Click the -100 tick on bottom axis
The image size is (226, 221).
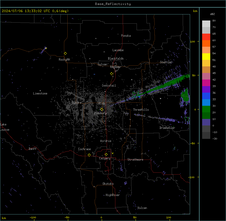(x=33, y=217)
